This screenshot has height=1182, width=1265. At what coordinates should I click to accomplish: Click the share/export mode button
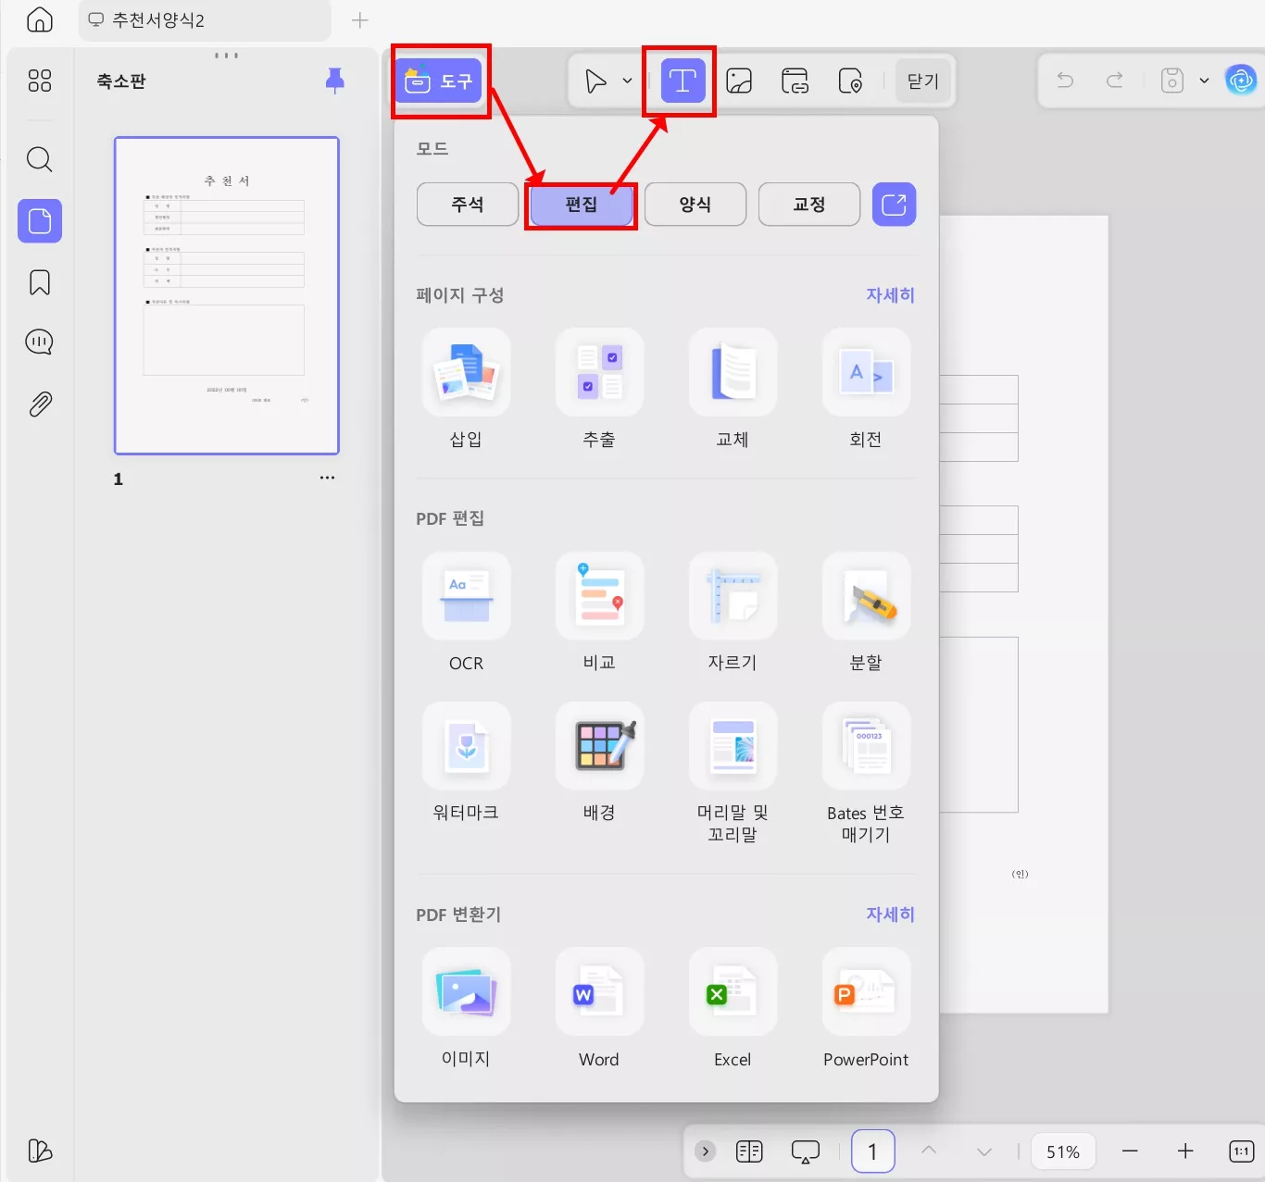click(x=895, y=205)
